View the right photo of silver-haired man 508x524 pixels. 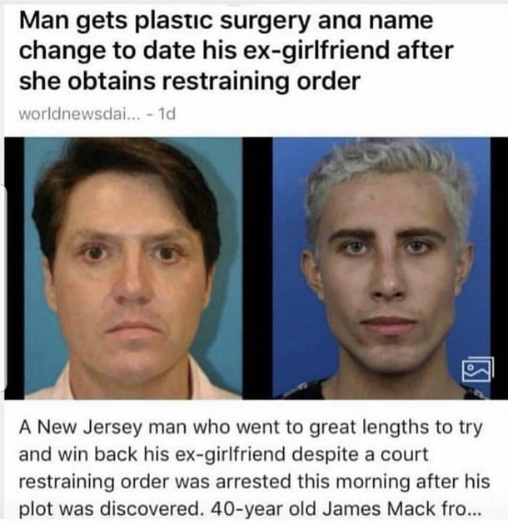[x=381, y=269]
